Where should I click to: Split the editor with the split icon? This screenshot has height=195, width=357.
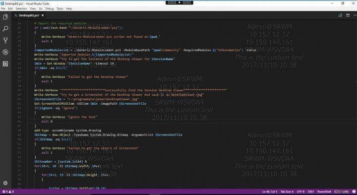click(348, 15)
